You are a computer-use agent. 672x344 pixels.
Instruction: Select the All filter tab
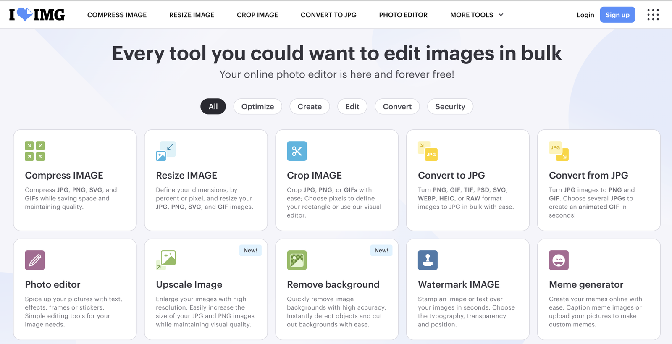[x=213, y=107]
